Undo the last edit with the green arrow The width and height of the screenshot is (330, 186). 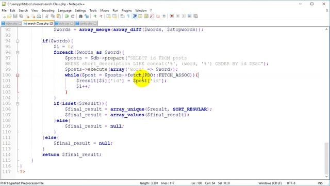[x=67, y=16]
